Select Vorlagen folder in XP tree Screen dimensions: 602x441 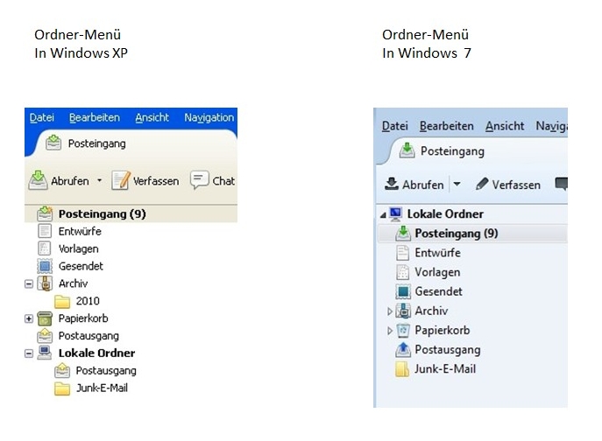78,248
